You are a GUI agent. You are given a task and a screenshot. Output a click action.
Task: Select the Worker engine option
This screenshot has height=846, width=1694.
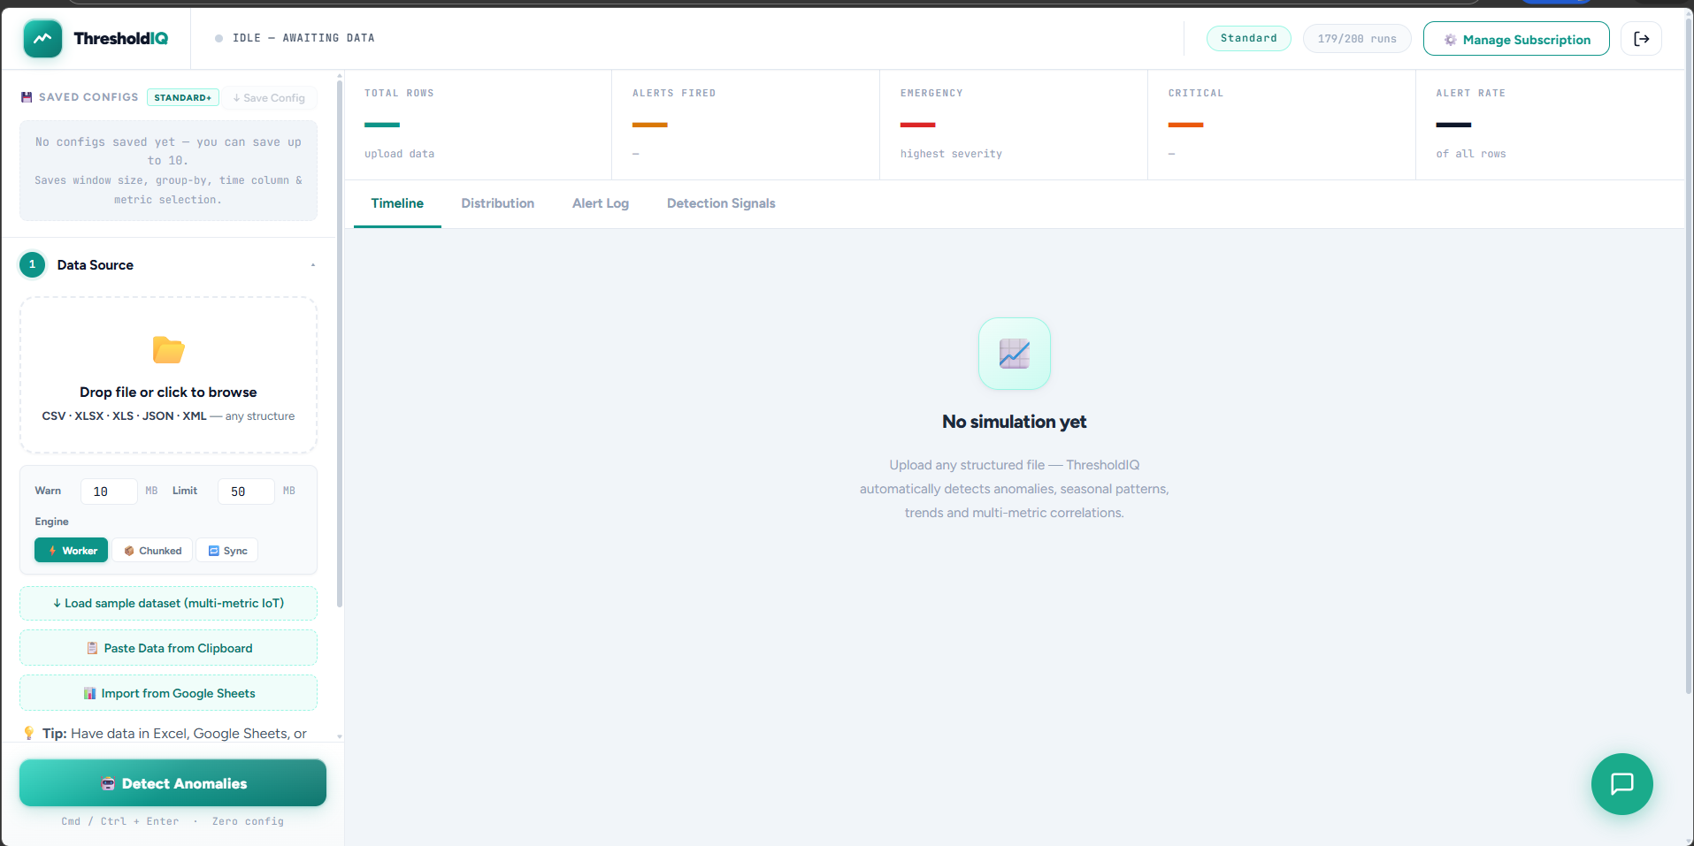[71, 550]
